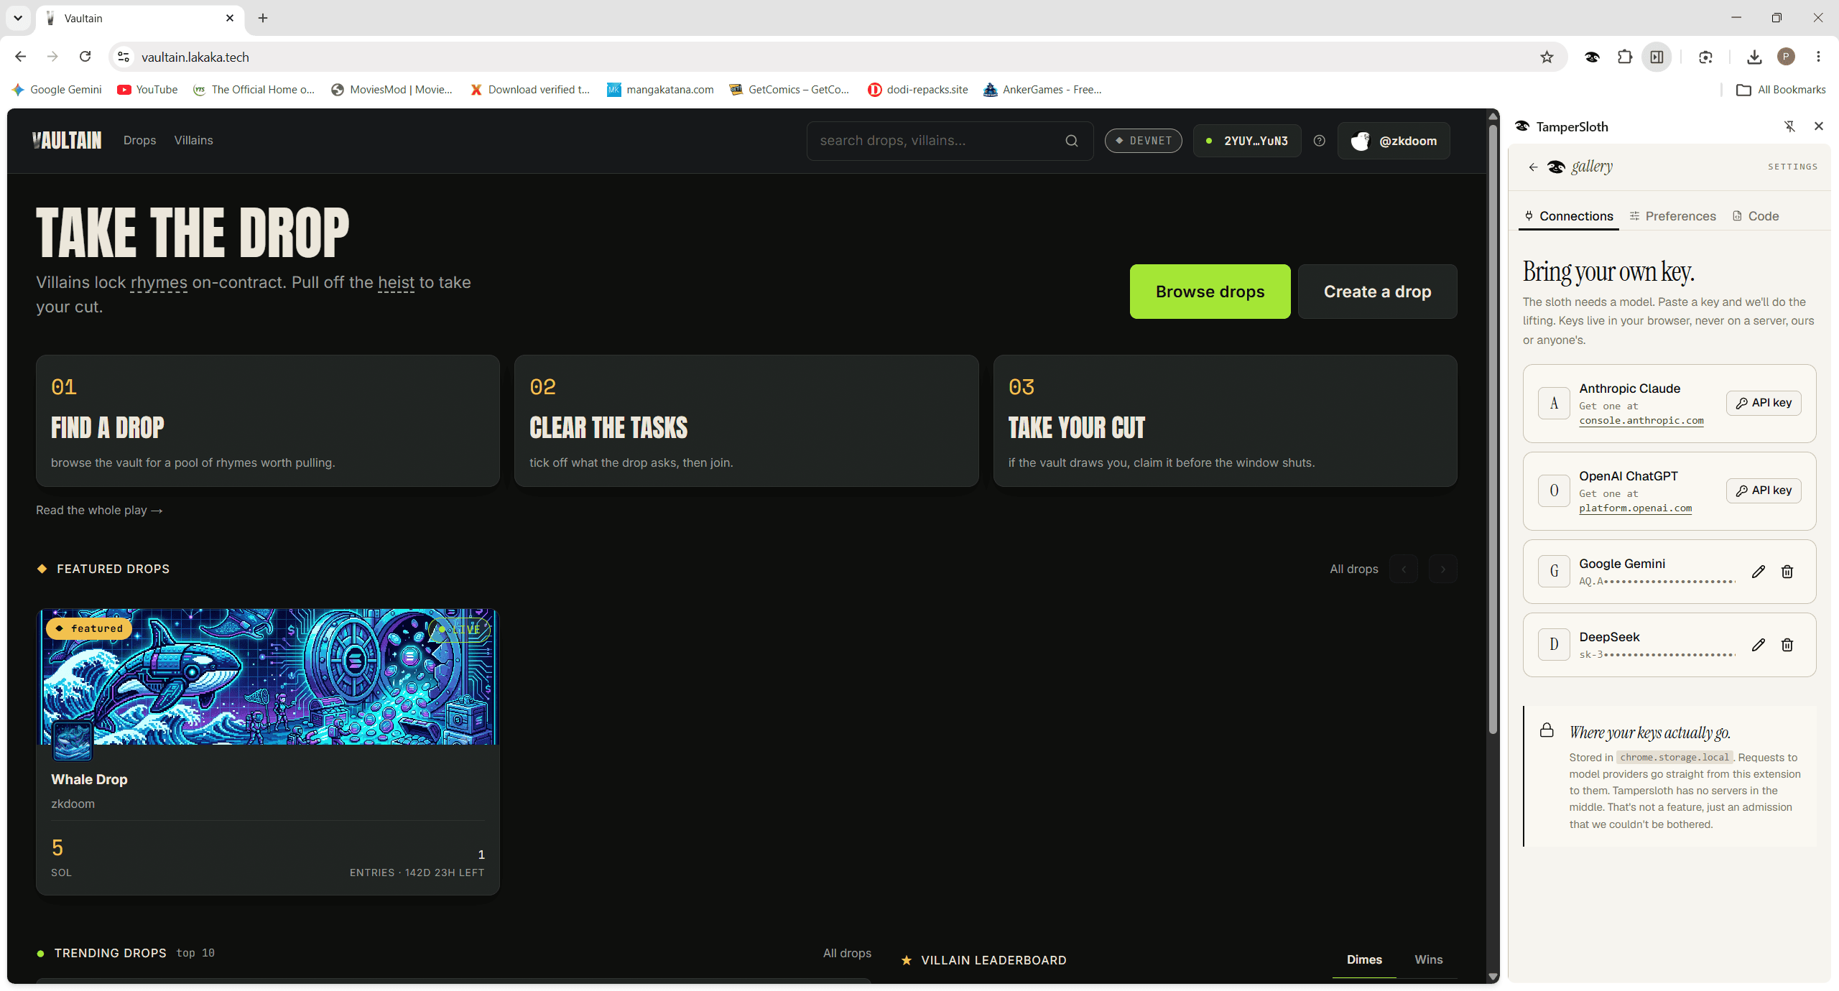Click the DeepSeek letter D icon
1839x991 pixels.
[x=1554, y=644]
